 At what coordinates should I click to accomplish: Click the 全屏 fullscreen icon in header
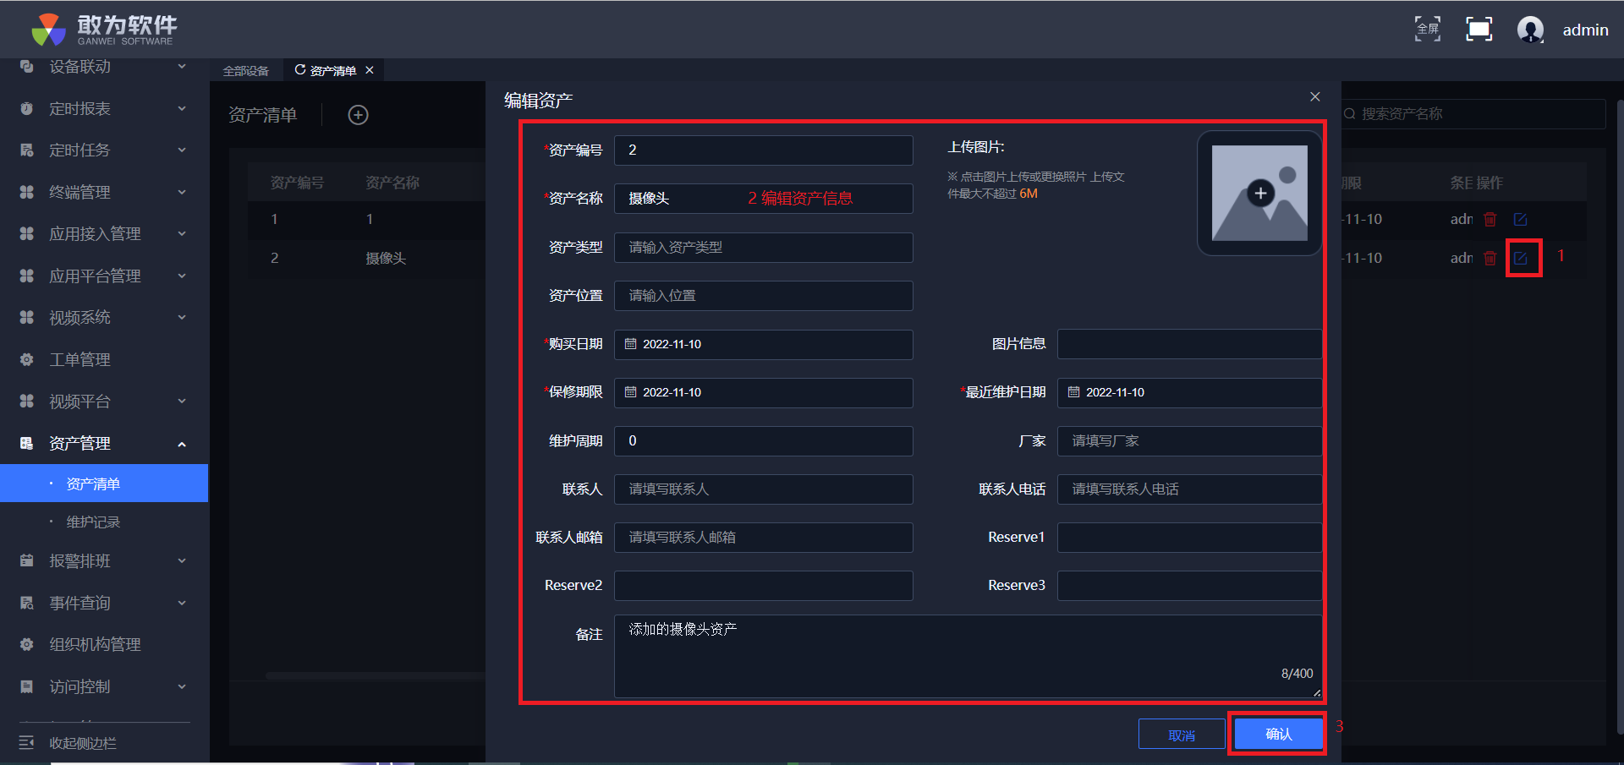coord(1427,30)
